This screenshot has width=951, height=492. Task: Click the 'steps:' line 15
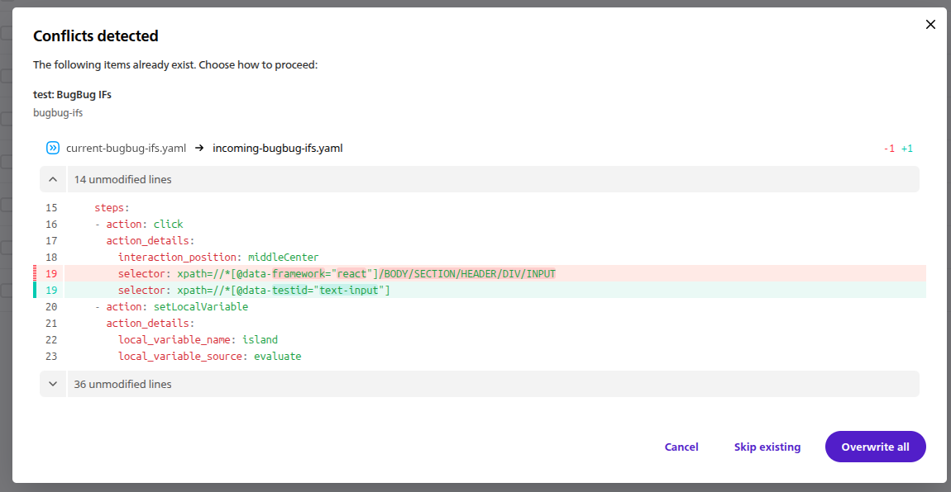tap(112, 207)
